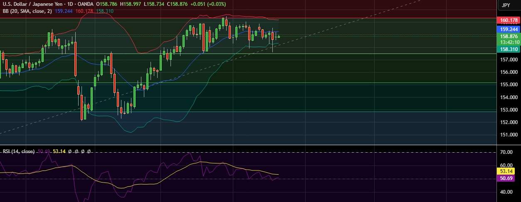Click the L158.734 low price value
This screenshot has height=202, width=521.
(x=154, y=4)
